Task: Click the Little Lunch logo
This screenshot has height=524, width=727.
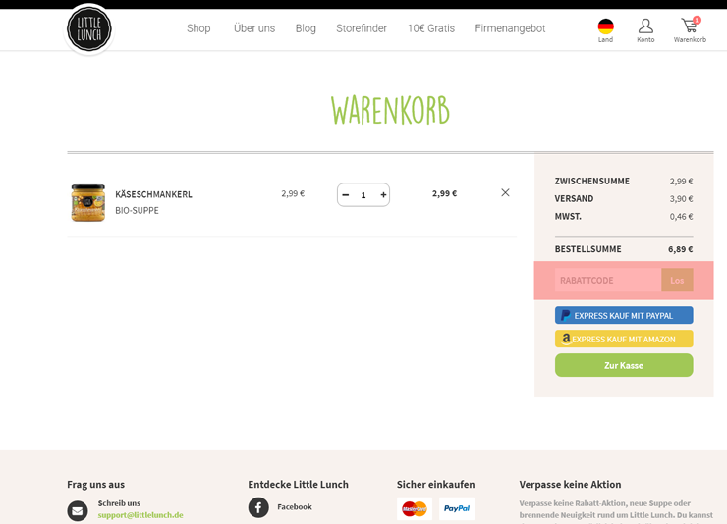Action: (89, 29)
